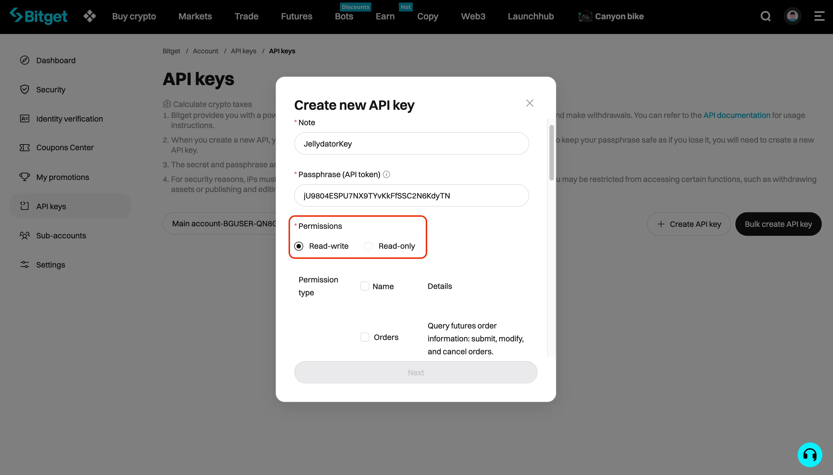Open the search magnifier icon
833x475 pixels.
(765, 16)
